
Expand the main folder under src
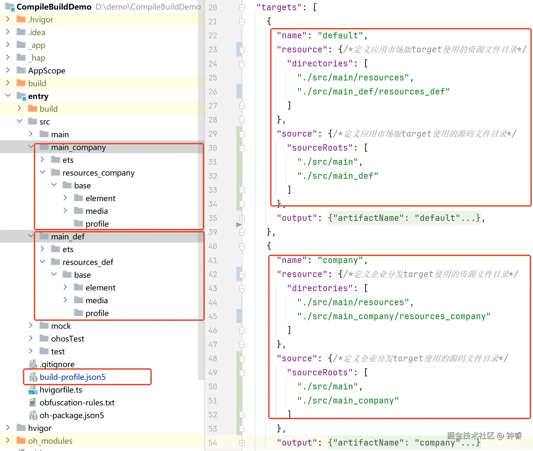[x=31, y=134]
